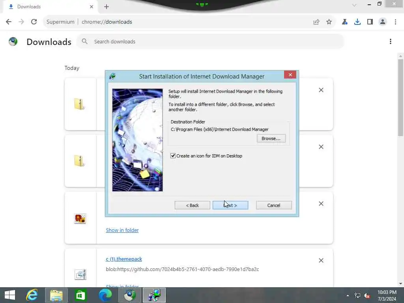Click the first zip folder file icon
Image resolution: width=404 pixels, height=303 pixels.
click(80, 104)
